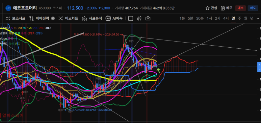Screen dimensions: 261x123
Task: Switch to 월 monthly timeframe
Action: (246, 18)
